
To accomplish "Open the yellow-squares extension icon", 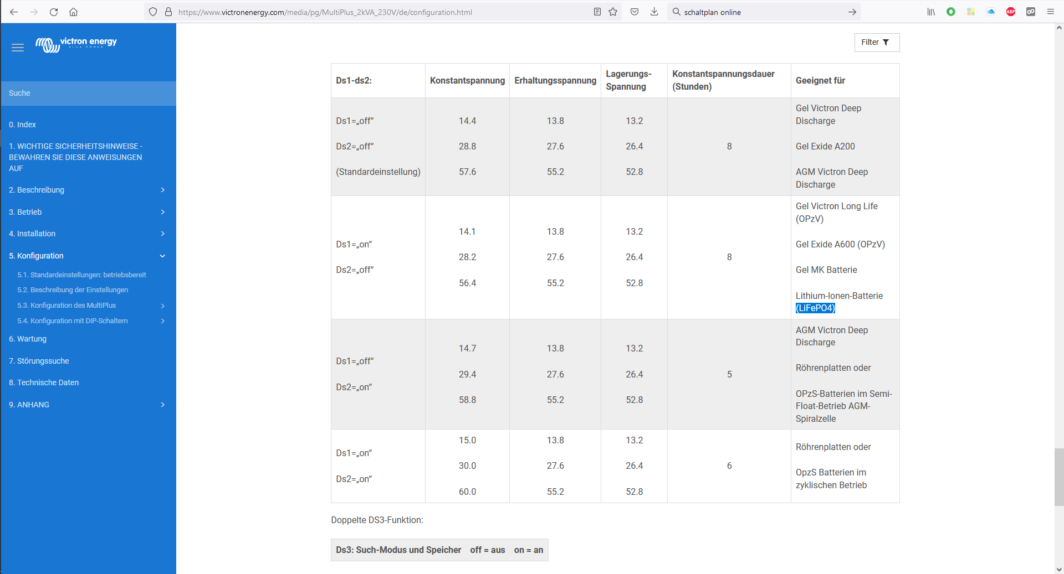I will coord(971,12).
